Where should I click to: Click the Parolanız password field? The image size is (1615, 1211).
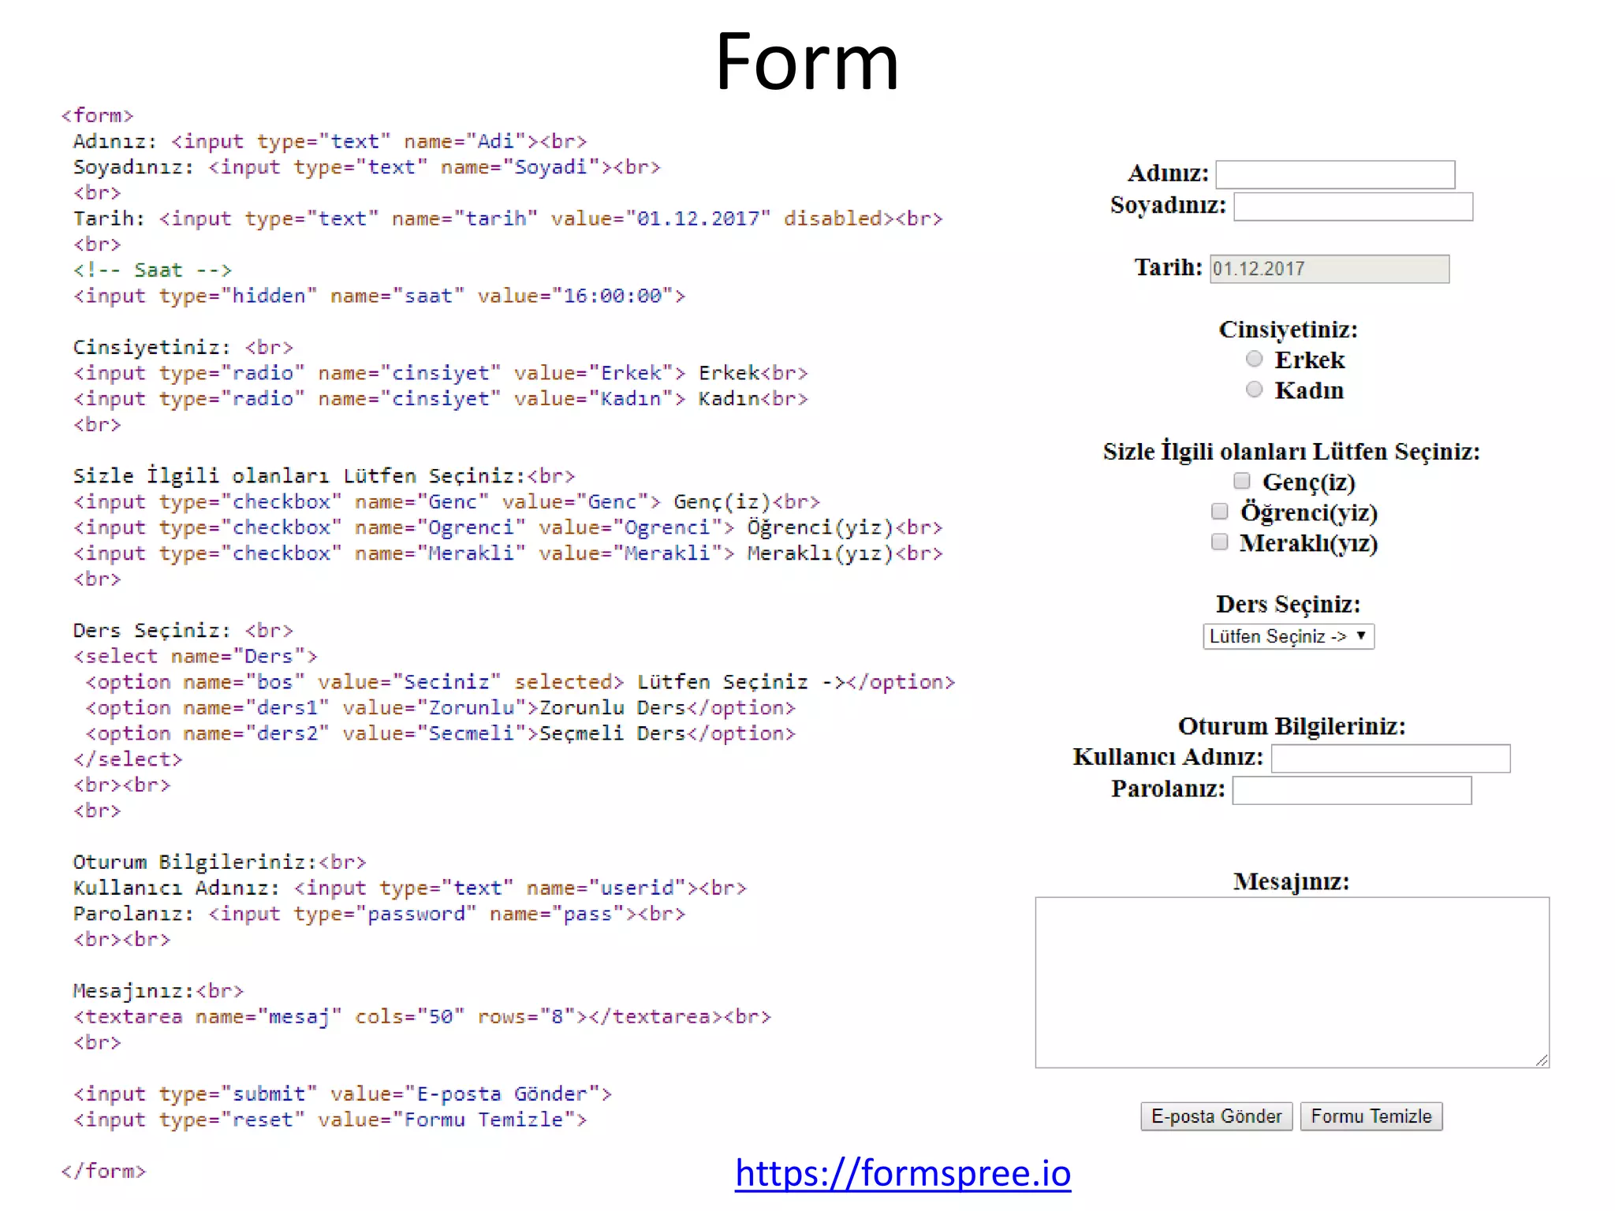(x=1352, y=791)
